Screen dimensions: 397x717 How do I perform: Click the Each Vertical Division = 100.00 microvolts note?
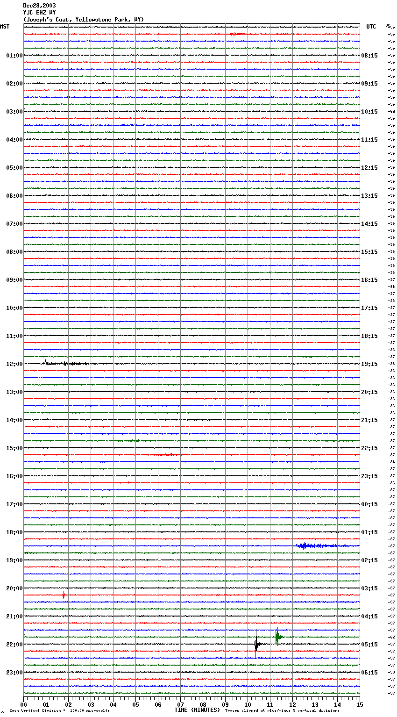59,711
